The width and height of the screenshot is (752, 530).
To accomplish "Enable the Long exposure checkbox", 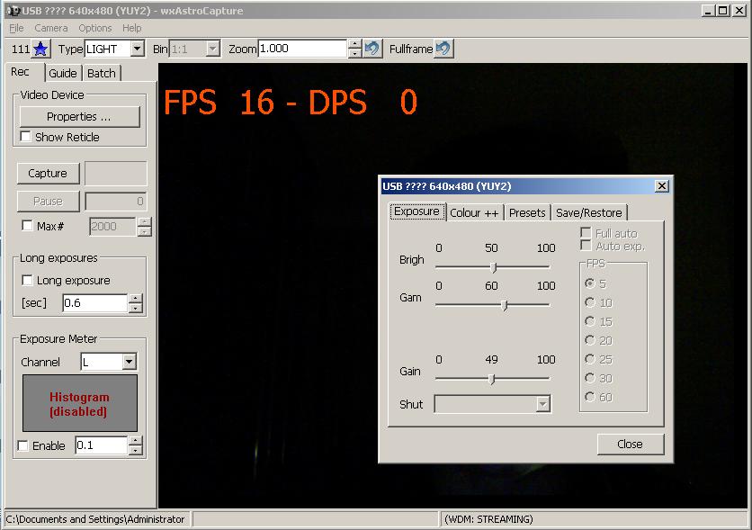I will [x=27, y=280].
